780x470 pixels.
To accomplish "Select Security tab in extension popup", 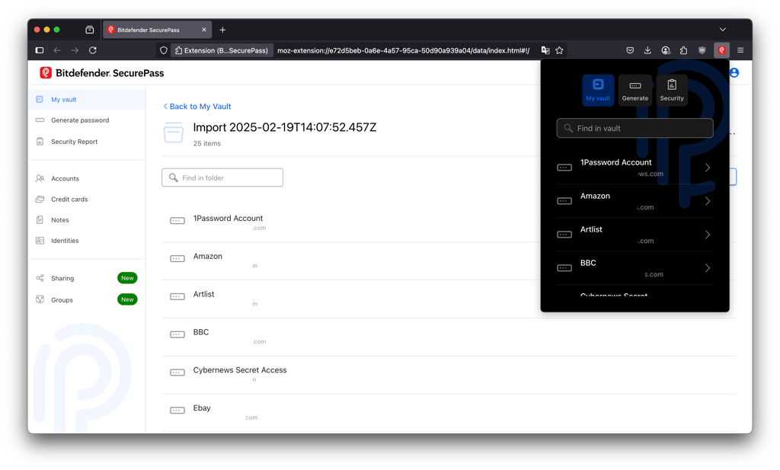I will 672,90.
